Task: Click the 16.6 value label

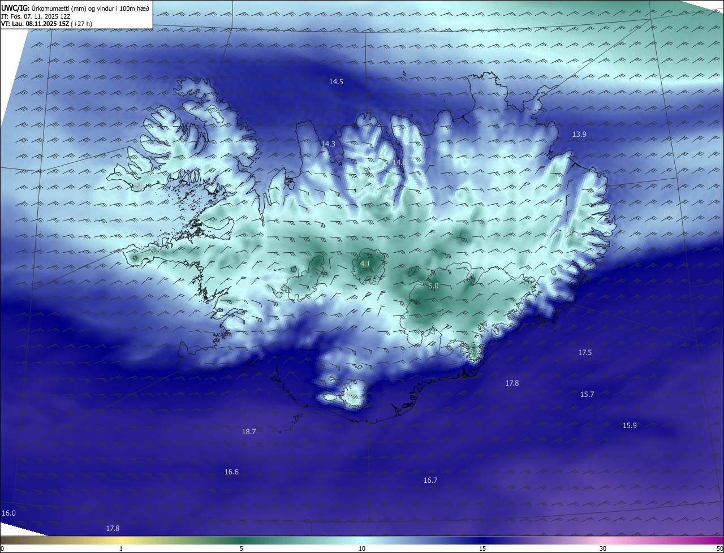Action: (231, 472)
